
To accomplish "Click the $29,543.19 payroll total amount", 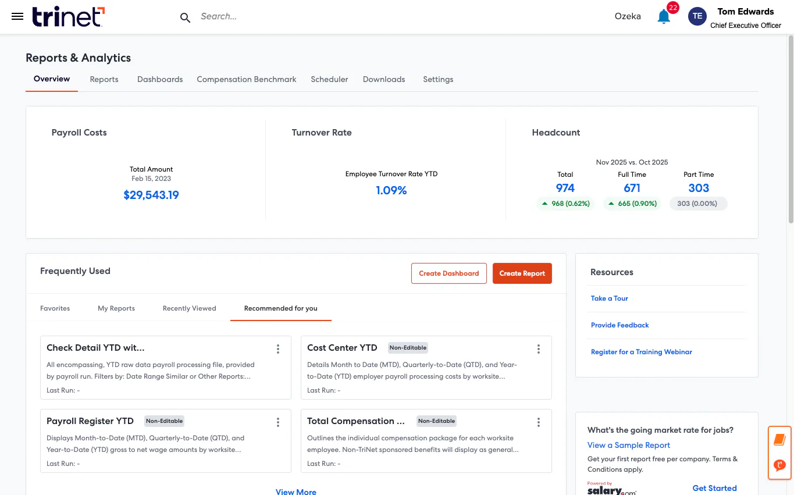I will (151, 195).
